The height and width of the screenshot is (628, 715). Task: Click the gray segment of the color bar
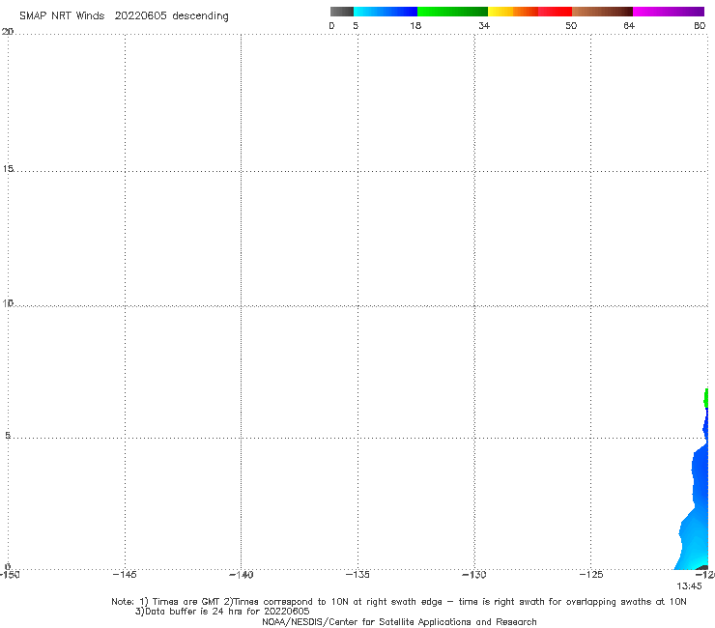(341, 12)
